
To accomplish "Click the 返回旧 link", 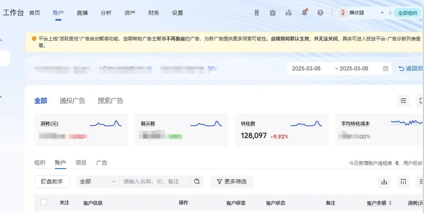I will 410,69.
